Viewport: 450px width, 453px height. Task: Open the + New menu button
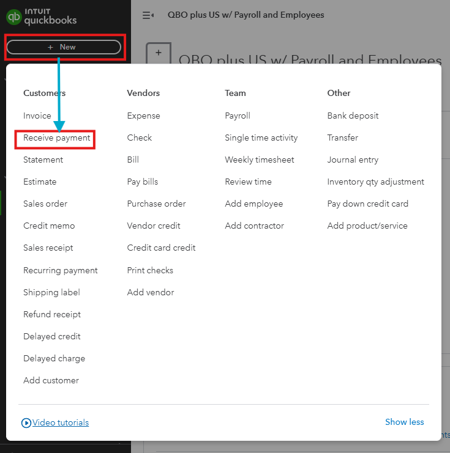(x=64, y=47)
